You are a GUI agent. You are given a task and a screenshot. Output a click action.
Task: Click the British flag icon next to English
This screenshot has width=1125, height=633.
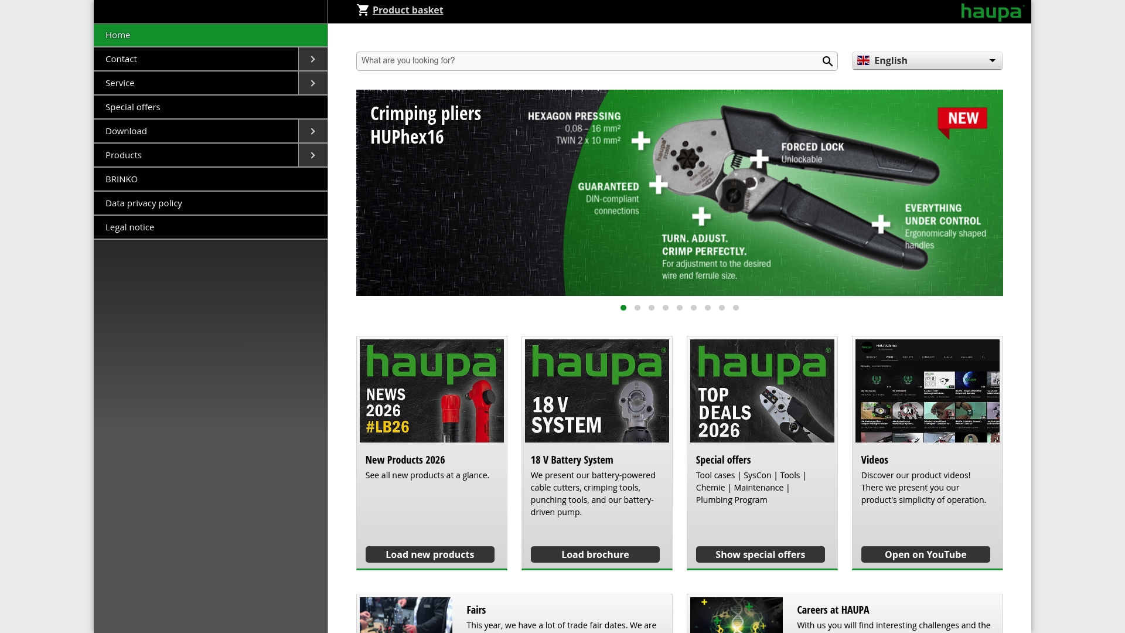tap(863, 60)
